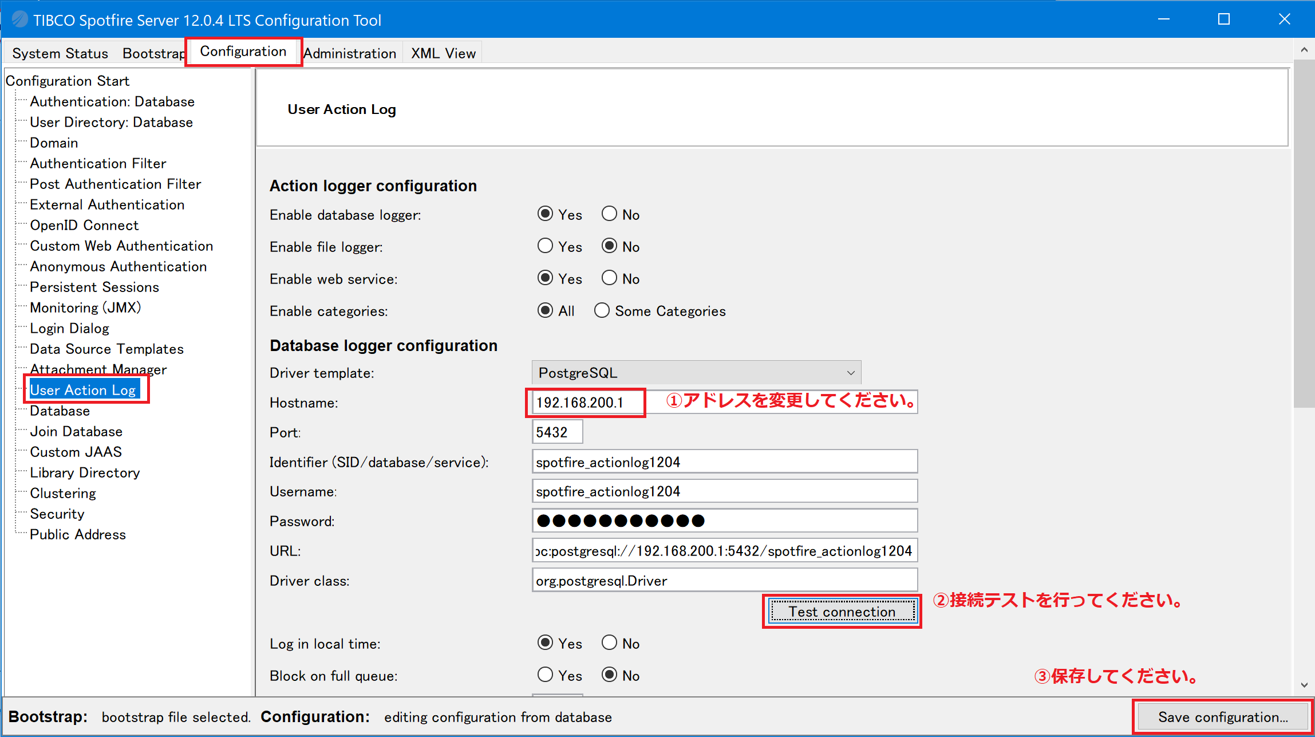Select User Action Log in tree
1315x737 pixels.
point(83,390)
